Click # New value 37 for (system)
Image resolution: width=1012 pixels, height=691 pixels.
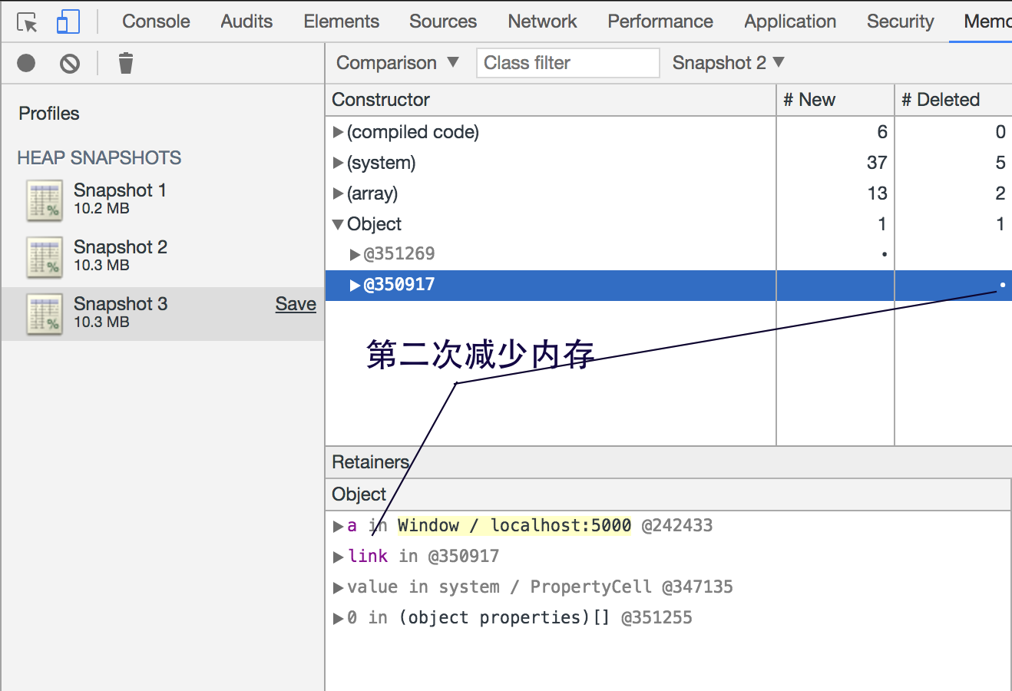[x=877, y=163]
